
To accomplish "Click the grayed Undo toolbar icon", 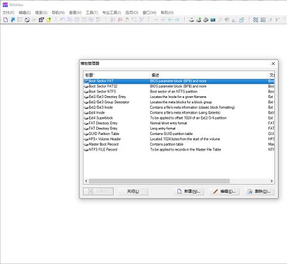I will pyautogui.click(x=62, y=20).
